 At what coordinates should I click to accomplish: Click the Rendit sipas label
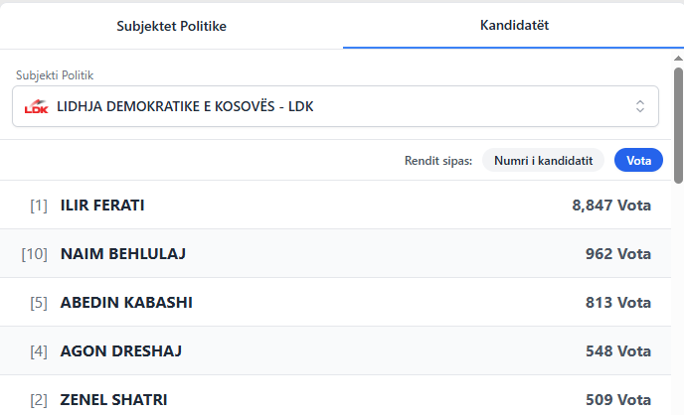438,160
